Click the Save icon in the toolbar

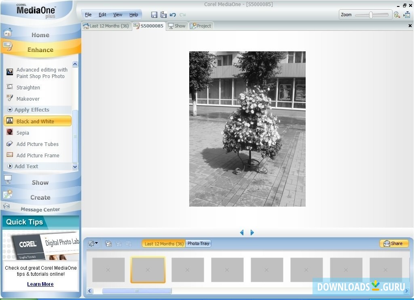pyautogui.click(x=154, y=15)
